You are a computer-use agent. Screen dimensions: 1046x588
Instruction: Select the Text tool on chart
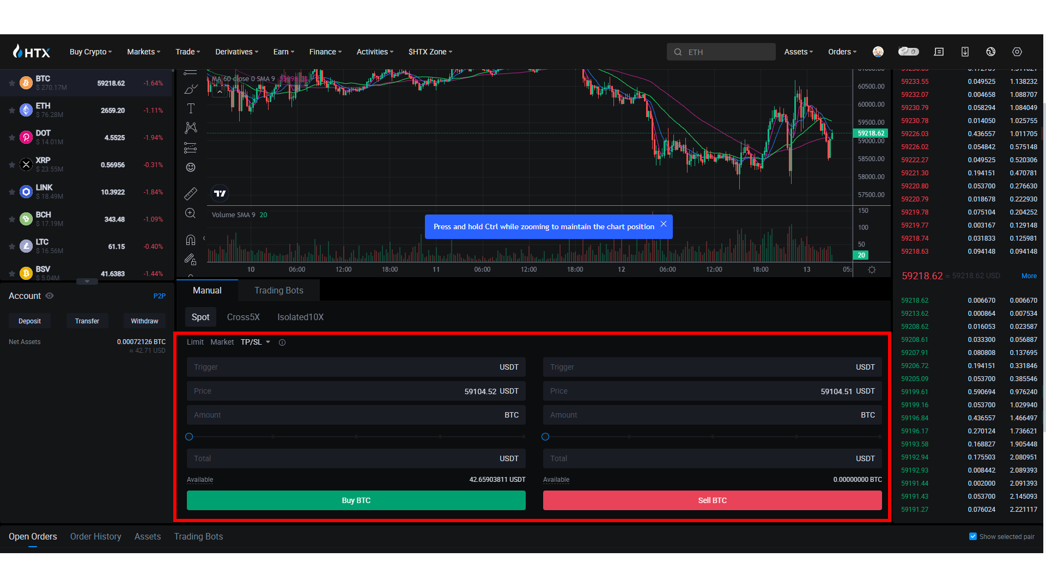(x=191, y=108)
